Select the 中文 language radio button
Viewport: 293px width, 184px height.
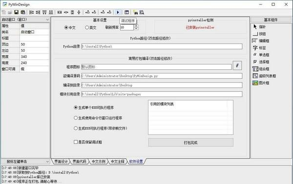[x=66, y=27]
